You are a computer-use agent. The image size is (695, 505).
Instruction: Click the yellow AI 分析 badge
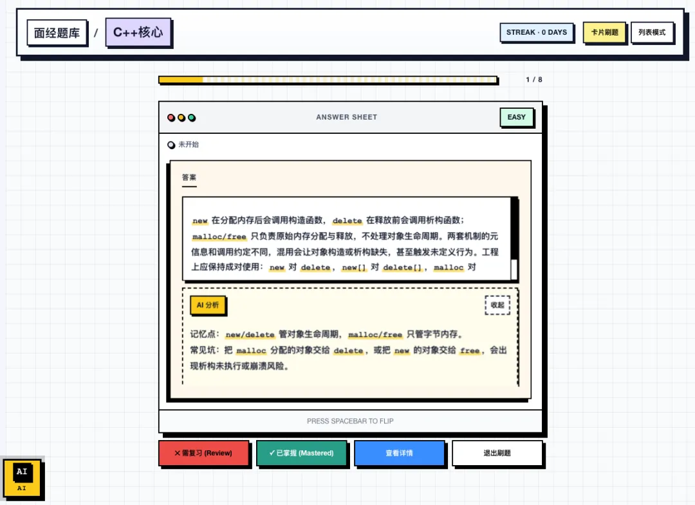point(207,306)
